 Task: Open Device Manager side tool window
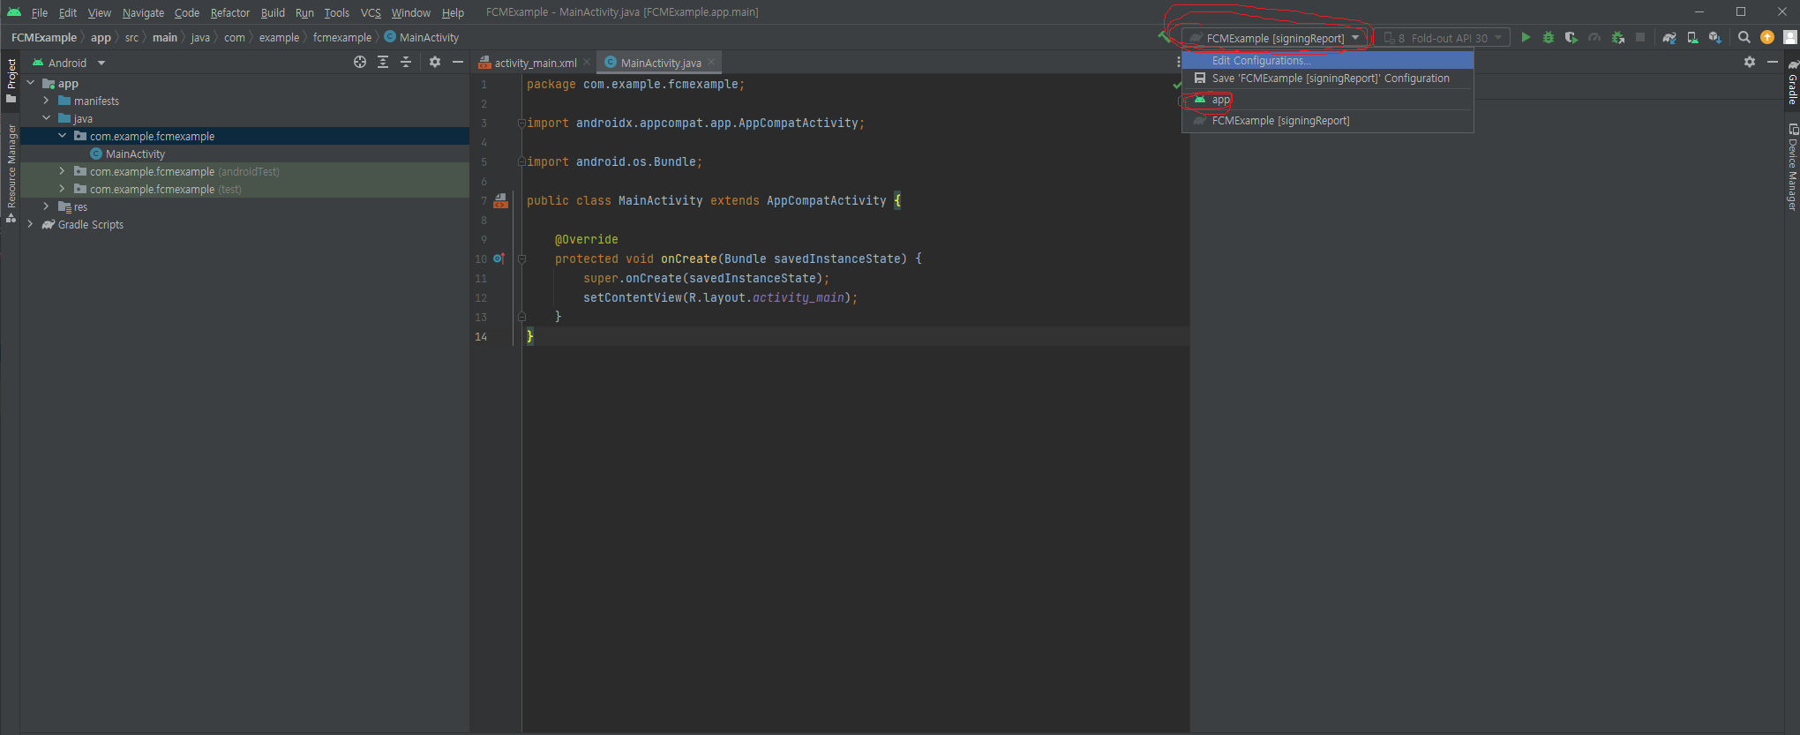1792,167
